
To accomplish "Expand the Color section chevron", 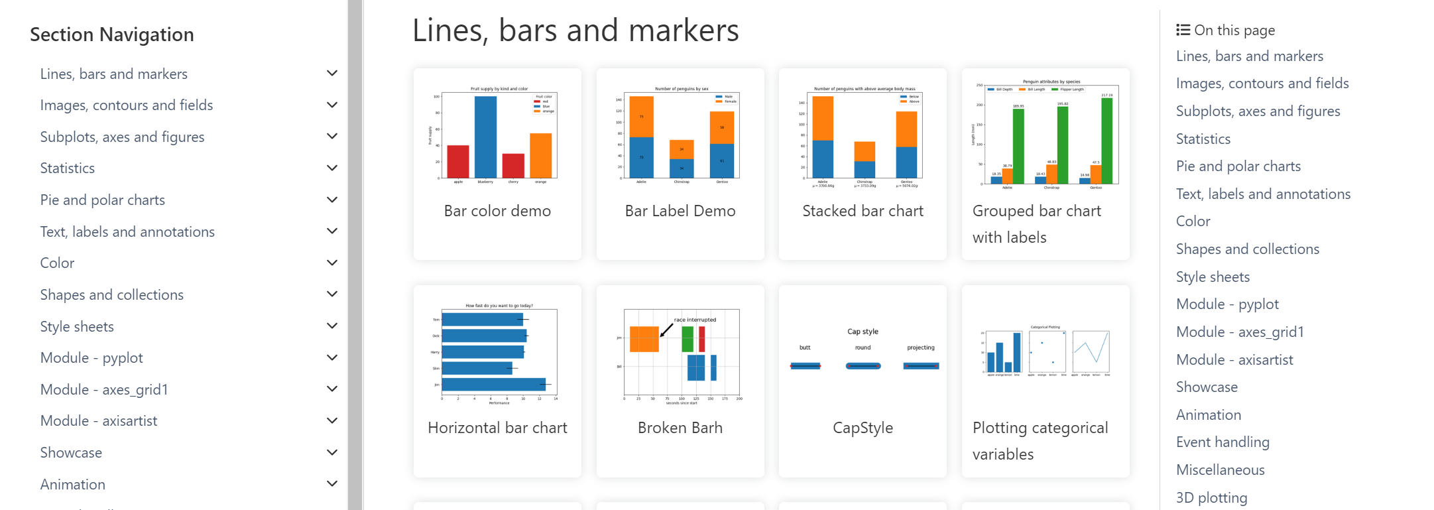I will 332,263.
